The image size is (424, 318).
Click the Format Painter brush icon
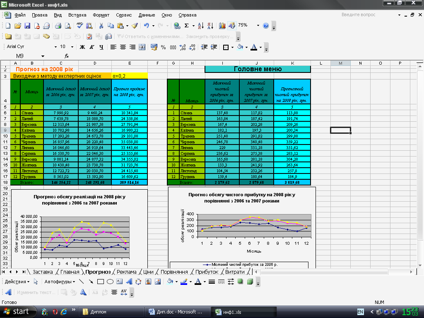[x=134, y=26]
